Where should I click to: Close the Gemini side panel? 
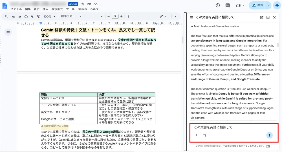[274, 17]
